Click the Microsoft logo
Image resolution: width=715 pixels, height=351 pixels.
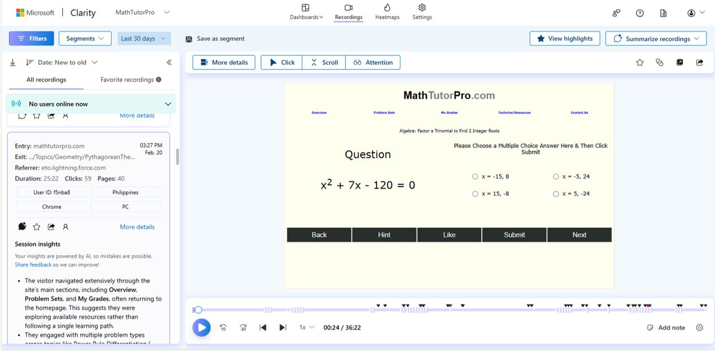coord(35,12)
